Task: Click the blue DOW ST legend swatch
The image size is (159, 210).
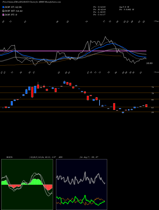Action: click(x=3, y=7)
